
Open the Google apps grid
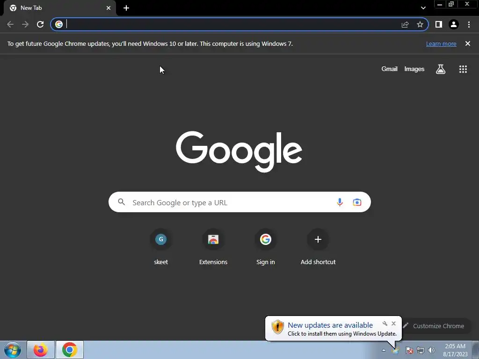tap(463, 69)
